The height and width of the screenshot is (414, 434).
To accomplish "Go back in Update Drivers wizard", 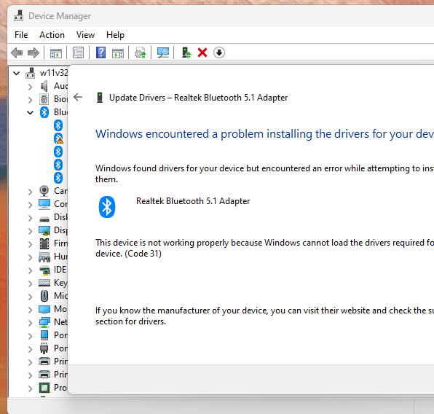I will pos(78,97).
